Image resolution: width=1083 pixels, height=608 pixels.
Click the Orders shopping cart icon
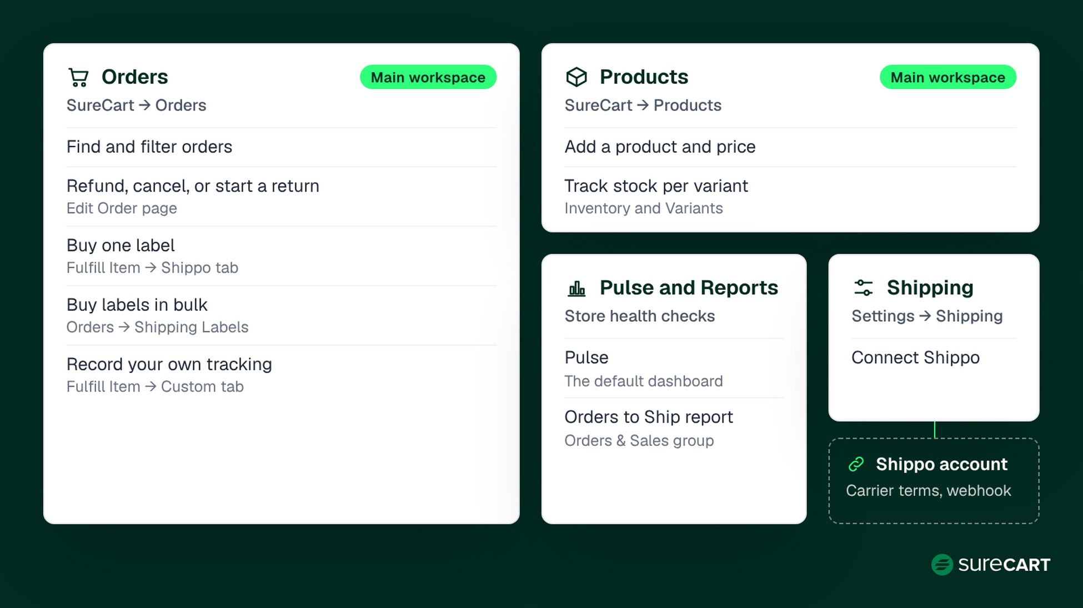78,77
